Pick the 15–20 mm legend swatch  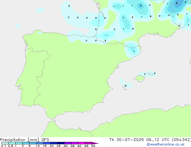coord(47,143)
